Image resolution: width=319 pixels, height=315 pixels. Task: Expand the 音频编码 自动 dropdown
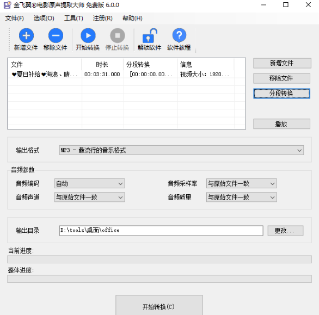pyautogui.click(x=89, y=184)
